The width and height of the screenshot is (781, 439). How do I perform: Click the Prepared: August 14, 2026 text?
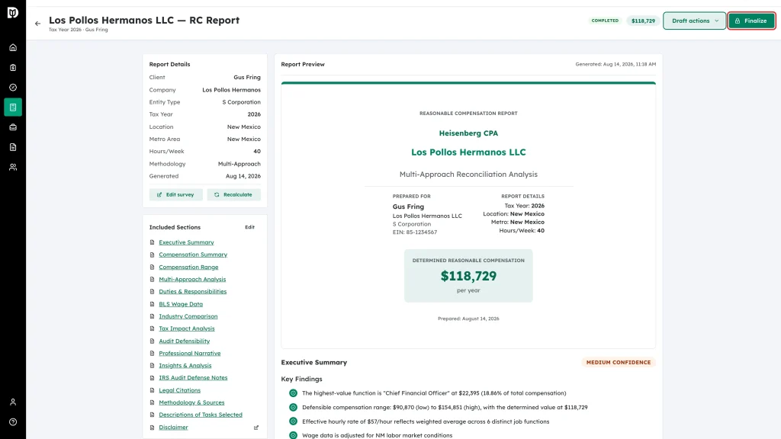468,319
